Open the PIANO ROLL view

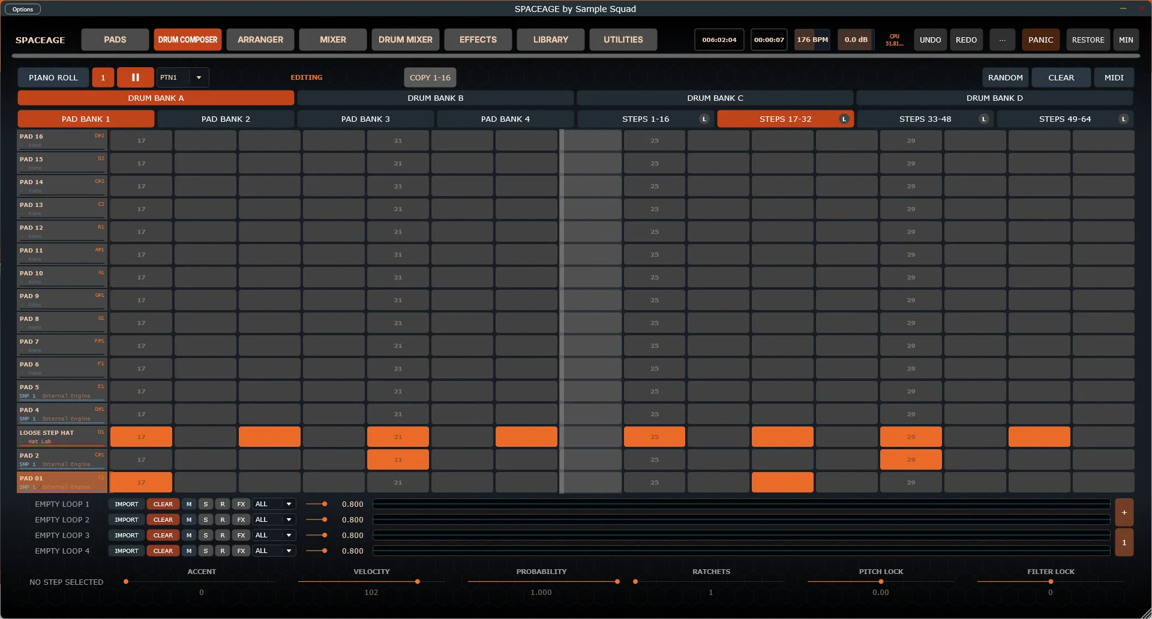pos(53,77)
